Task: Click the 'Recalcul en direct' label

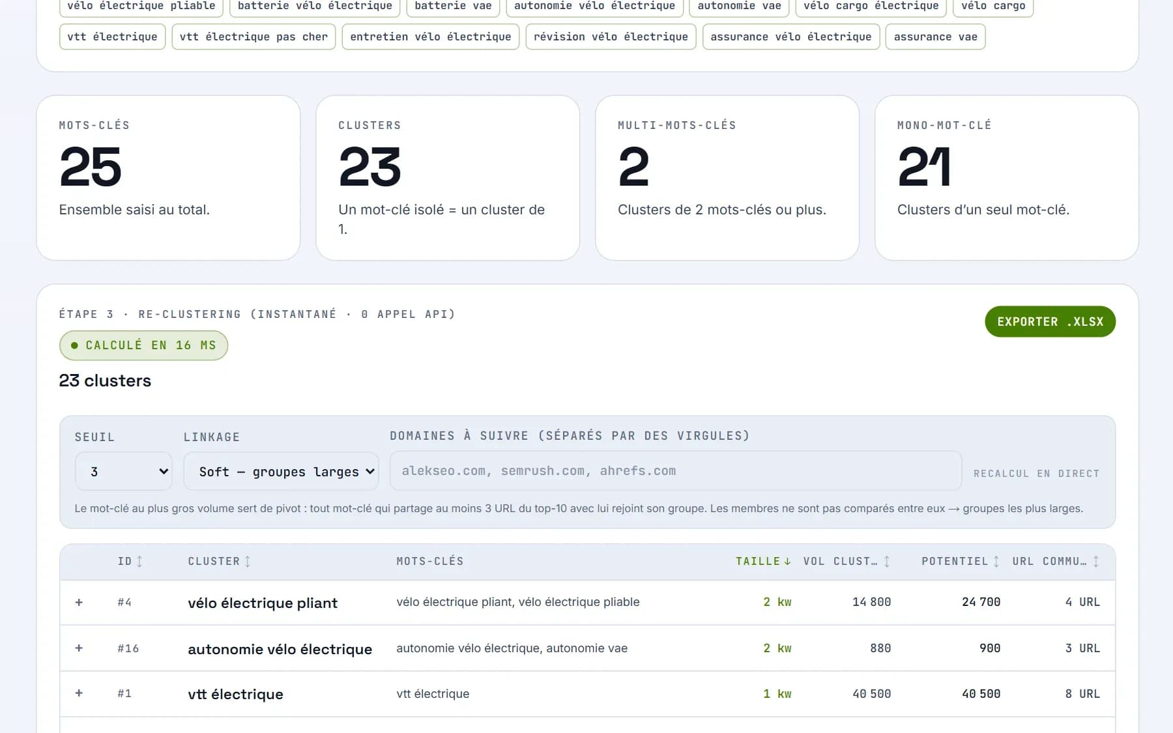Action: click(x=1036, y=474)
